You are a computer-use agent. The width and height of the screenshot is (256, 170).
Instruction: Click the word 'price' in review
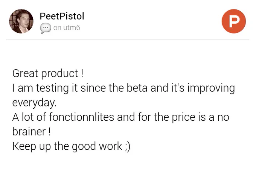click(x=183, y=118)
